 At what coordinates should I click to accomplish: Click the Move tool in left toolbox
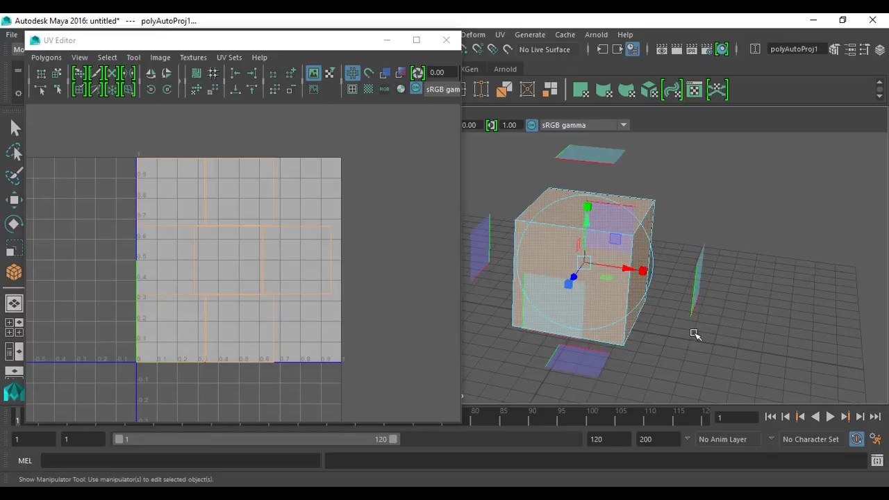(14, 200)
